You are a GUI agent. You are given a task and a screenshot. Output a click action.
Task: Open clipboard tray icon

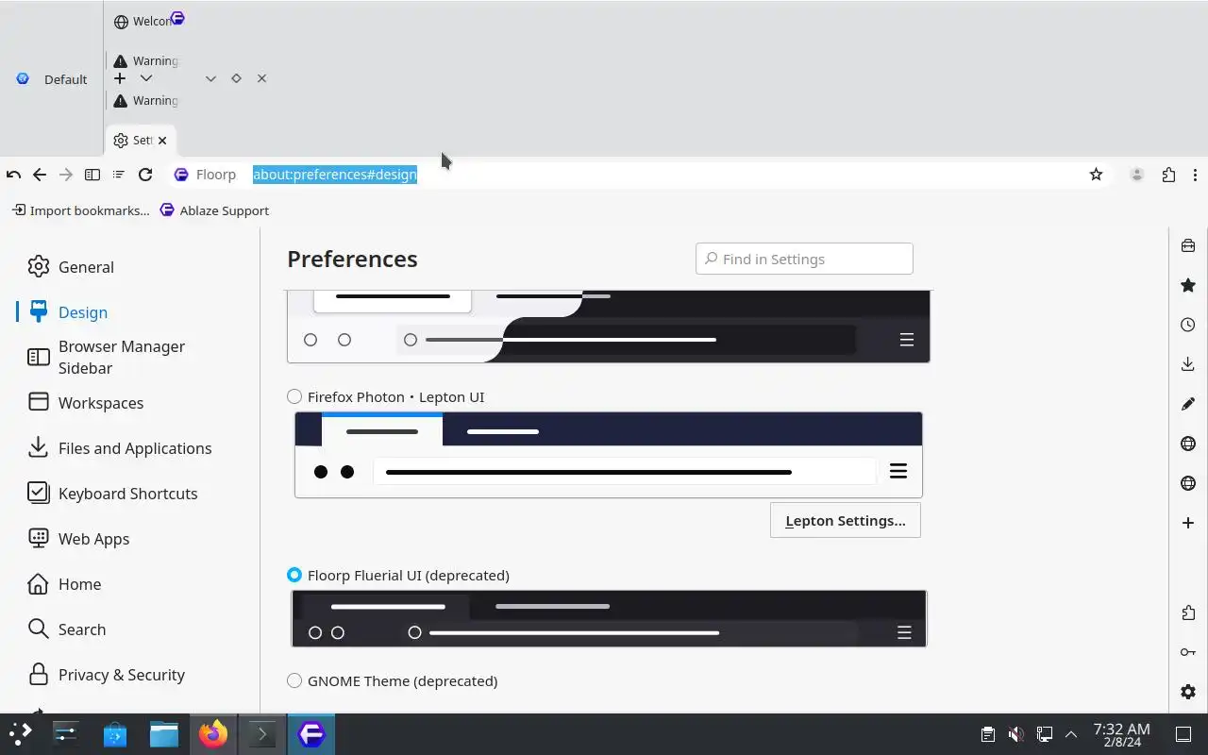coord(987,734)
